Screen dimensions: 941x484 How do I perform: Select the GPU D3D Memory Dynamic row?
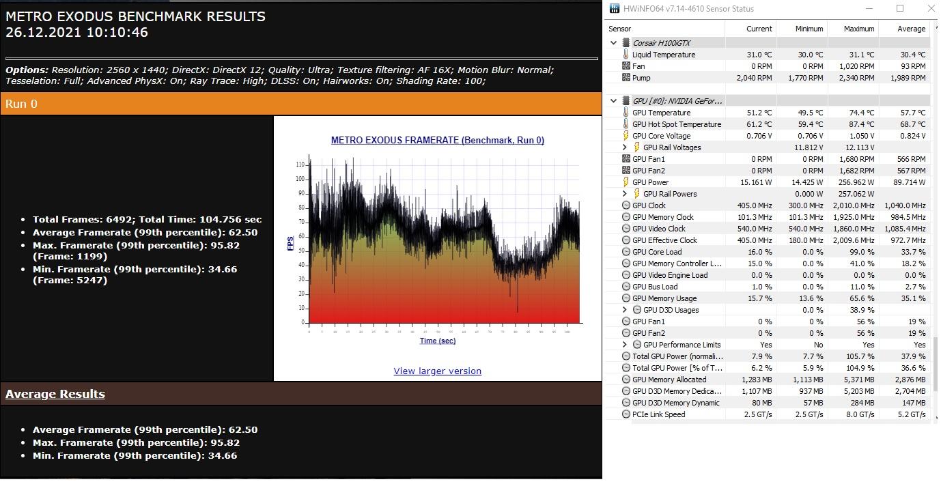pos(767,403)
